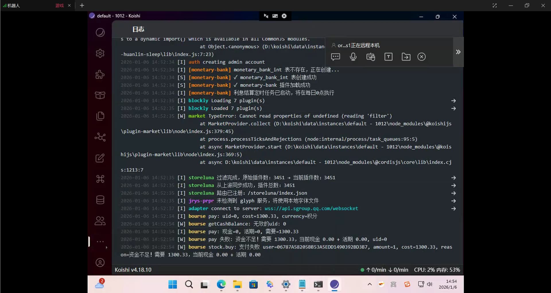Add a new tab with plus button

[x=82, y=5]
